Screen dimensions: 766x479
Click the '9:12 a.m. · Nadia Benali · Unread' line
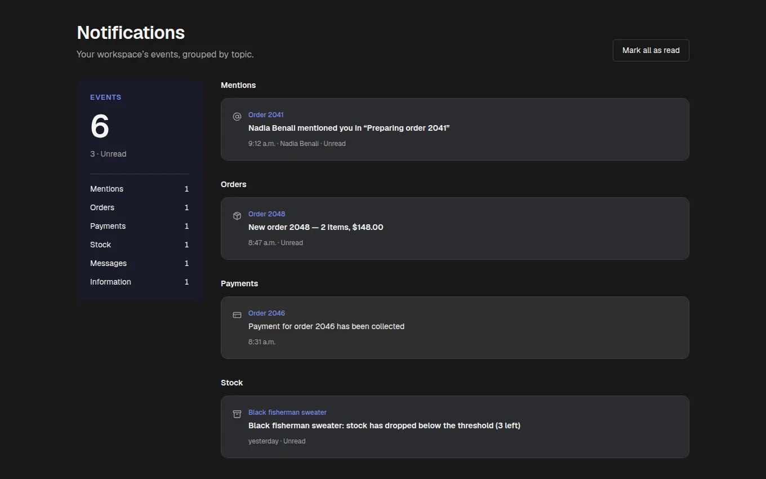click(297, 144)
